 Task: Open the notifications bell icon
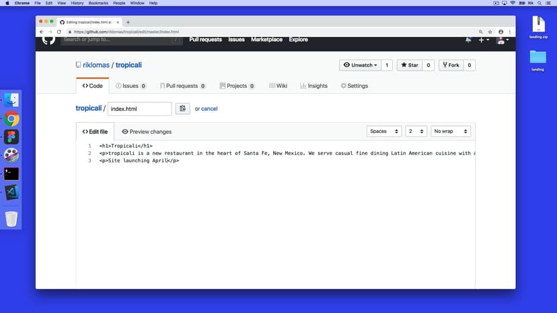pos(468,40)
